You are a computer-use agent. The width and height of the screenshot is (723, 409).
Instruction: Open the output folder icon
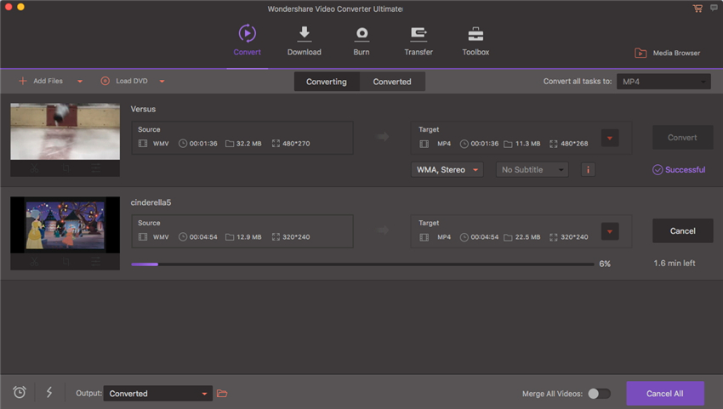click(x=222, y=394)
